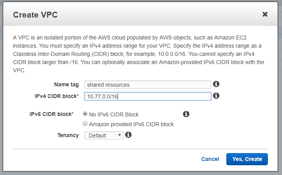Viewport: 282px width, 175px height.
Task: Click the Create VPC dialog title
Action: click(36, 15)
